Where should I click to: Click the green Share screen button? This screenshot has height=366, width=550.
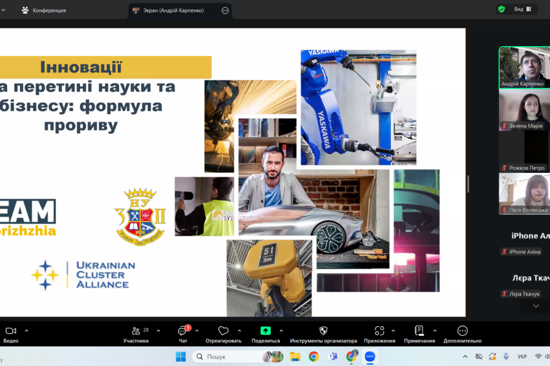pyautogui.click(x=266, y=331)
